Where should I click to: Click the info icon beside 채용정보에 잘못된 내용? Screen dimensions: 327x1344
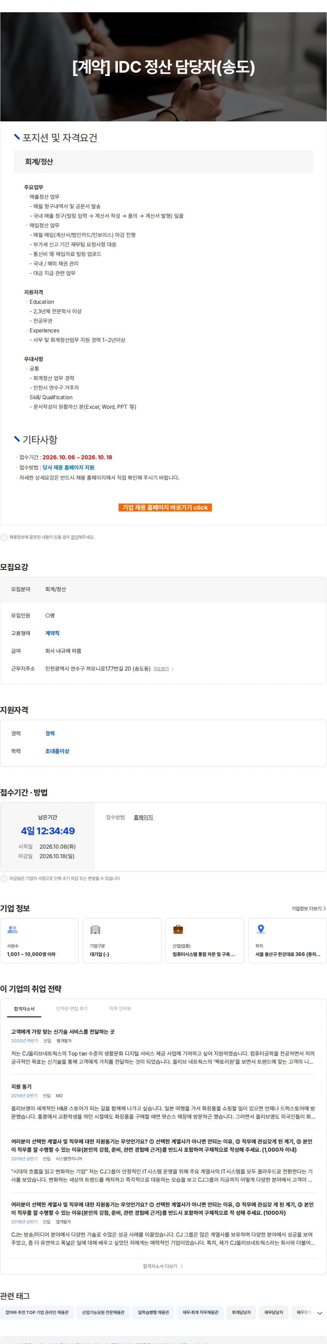[x=4, y=537]
